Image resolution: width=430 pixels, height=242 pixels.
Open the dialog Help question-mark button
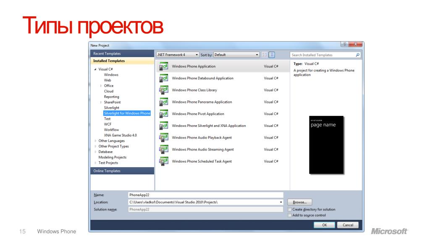(345, 44)
